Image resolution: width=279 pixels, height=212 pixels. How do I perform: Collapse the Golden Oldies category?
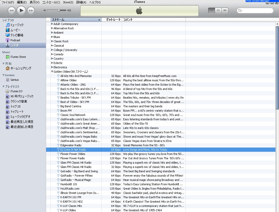coord(52,72)
